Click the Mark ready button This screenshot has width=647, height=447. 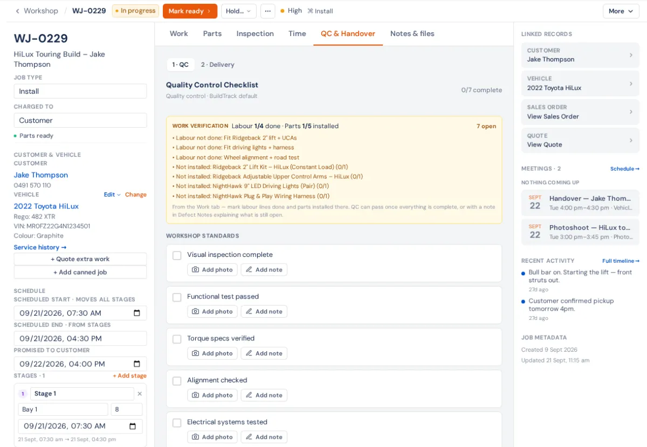(190, 11)
